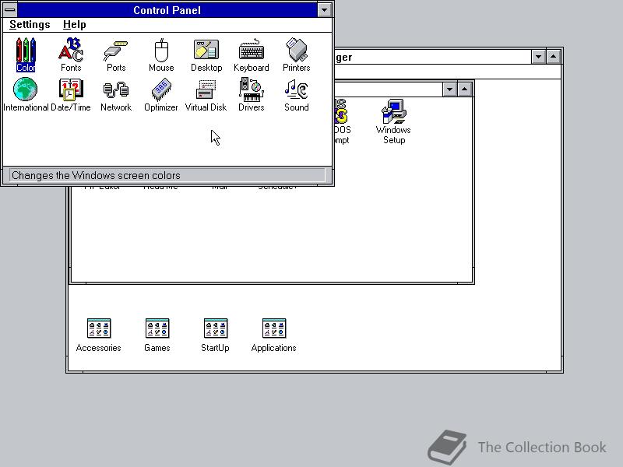Select the Desktop settings icon

pos(206,55)
